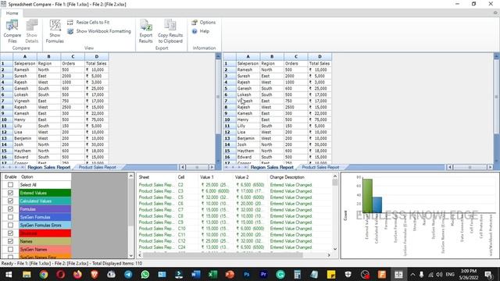Switch to Excel on the taskbar
The image size is (500, 281).
click(x=212, y=274)
